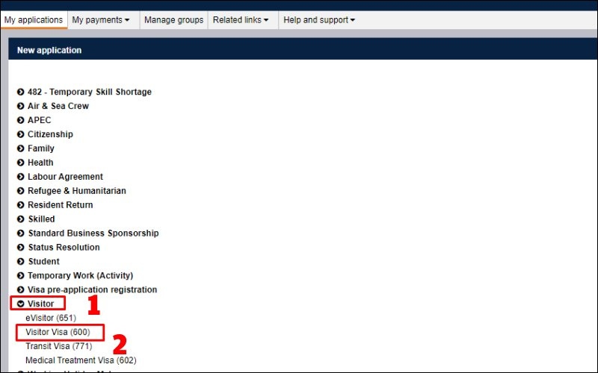Expand Standard Business Sponsorship section
This screenshot has width=598, height=373.
[21, 233]
